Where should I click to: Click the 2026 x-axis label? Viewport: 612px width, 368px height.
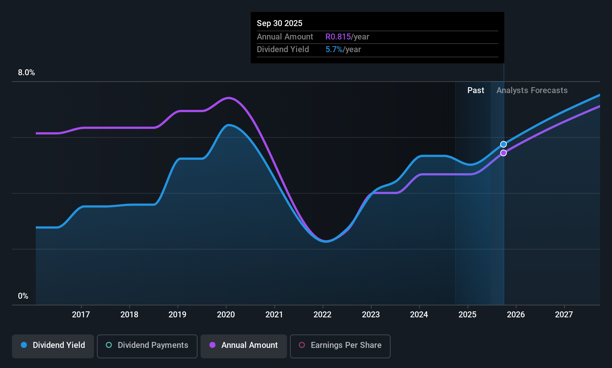coord(516,315)
